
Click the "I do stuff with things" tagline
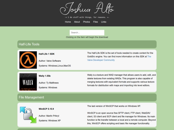[87, 17]
